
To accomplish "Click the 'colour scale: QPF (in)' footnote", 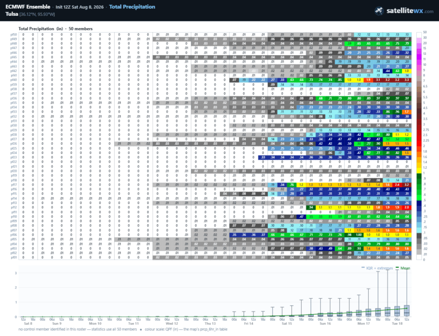I will pos(186,329).
